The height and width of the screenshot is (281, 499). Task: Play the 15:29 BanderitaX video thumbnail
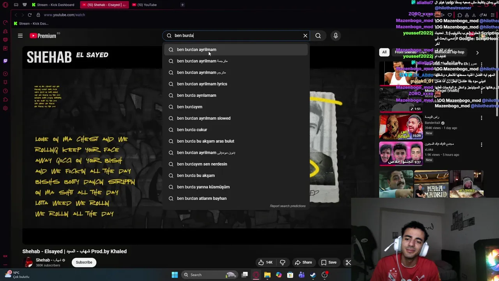pos(401,127)
